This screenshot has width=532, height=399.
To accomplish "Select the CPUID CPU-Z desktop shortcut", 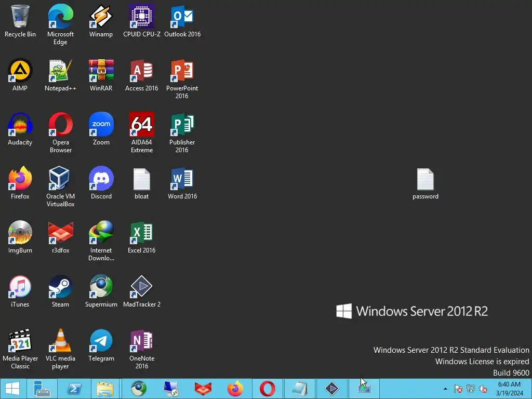I will click(142, 21).
